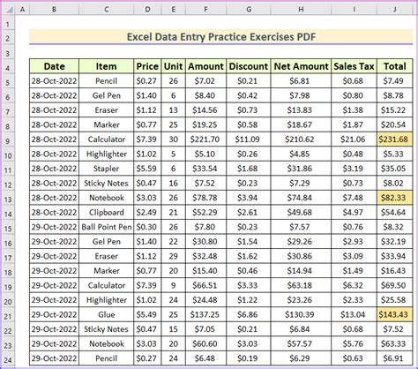Select the Sales Tax header cell
This screenshot has width=418, height=369.
354,66
